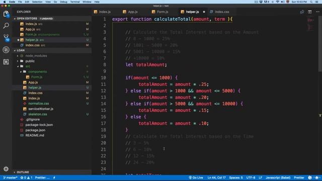Click the volume icon in menu bar
The image size is (322, 181).
click(x=283, y=2)
